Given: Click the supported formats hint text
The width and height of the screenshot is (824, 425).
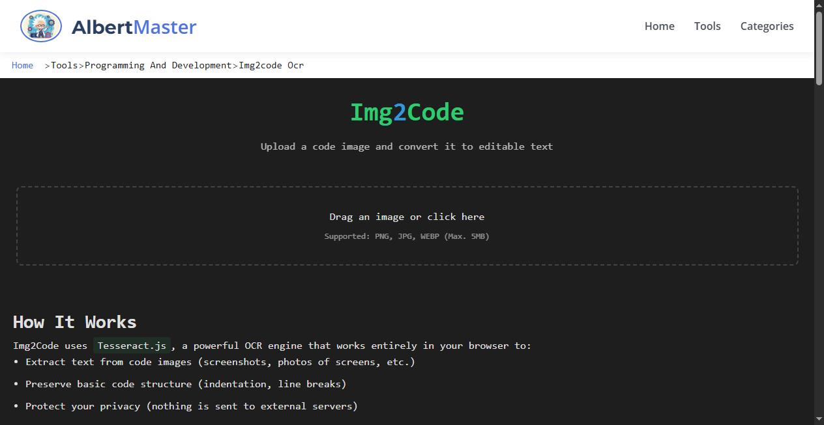Looking at the screenshot, I should (407, 236).
